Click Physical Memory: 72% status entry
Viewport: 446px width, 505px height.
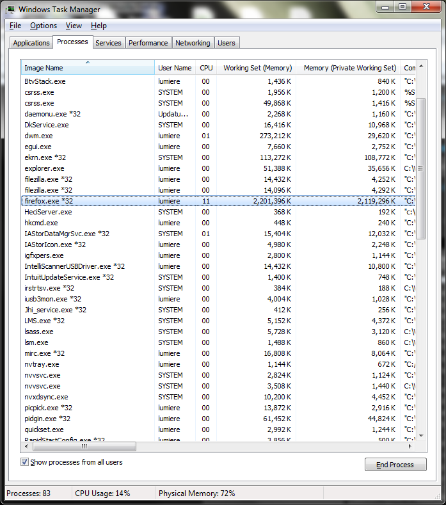(x=196, y=493)
